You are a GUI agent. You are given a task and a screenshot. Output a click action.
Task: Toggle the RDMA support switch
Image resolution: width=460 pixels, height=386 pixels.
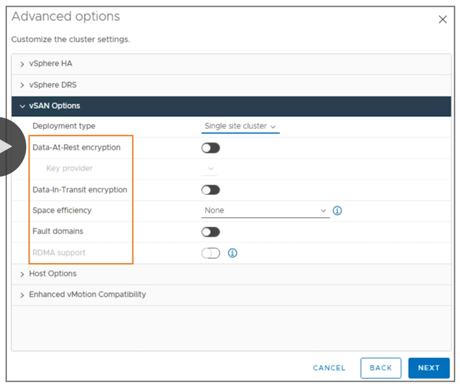pyautogui.click(x=211, y=253)
